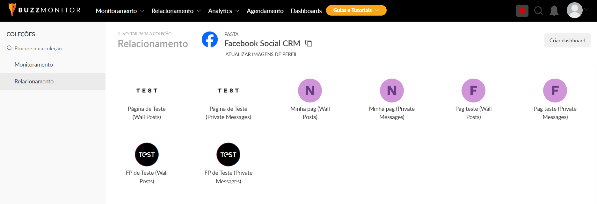
Task: Click the red record button icon
Action: point(522,11)
